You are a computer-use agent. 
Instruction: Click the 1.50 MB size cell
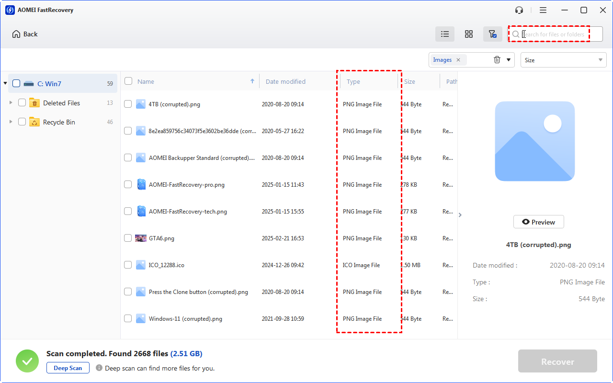pyautogui.click(x=410, y=265)
